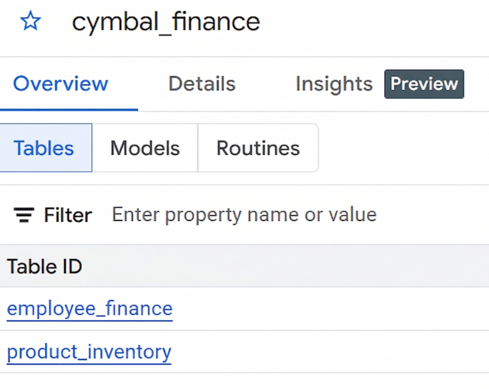Screen dimensions: 489x389
Task: Select the Routines category
Action: pos(257,147)
